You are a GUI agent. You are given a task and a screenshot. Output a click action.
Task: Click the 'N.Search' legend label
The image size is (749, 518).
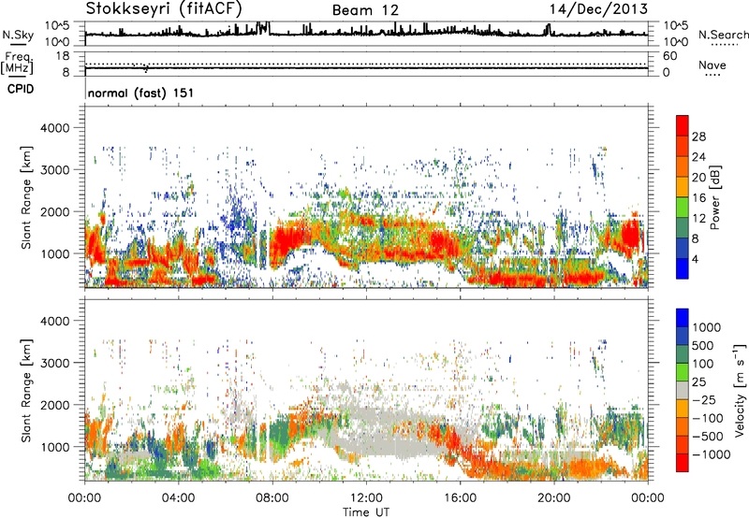point(723,35)
